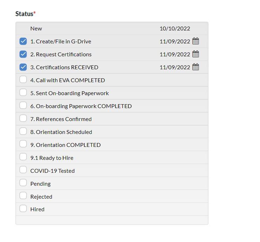Screen dimensions: 260x242
Task: Open calendar icon for Certifications RECEIVED row
Action: (x=196, y=67)
